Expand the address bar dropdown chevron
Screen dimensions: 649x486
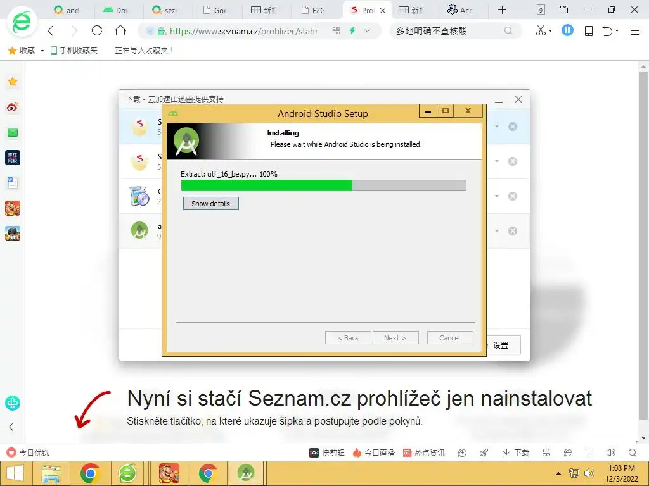click(x=367, y=30)
